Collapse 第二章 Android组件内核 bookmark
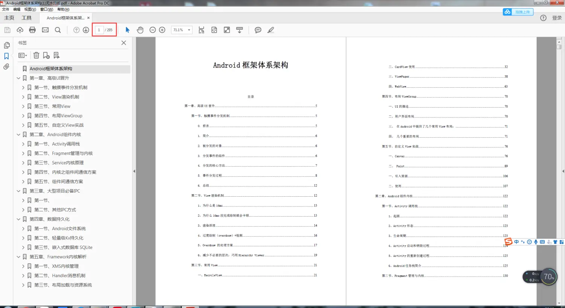This screenshot has width=565, height=308. point(18,135)
